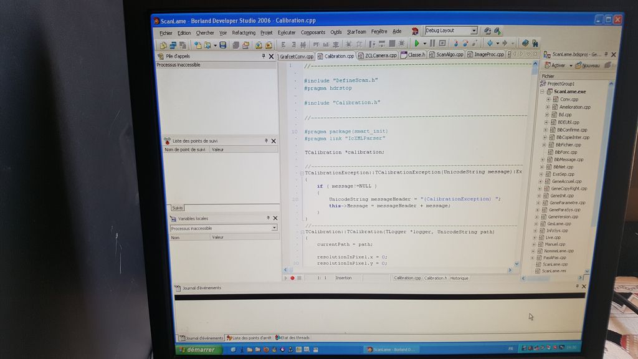Image resolution: width=638 pixels, height=359 pixels.
Task: Click the FR language indicator in the taskbar
Action: (511, 348)
